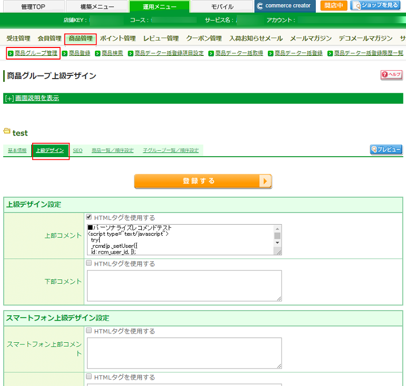Image resolution: width=406 pixels, height=386 pixels.
Task: Open 会員管理 menu
Action: coord(50,38)
